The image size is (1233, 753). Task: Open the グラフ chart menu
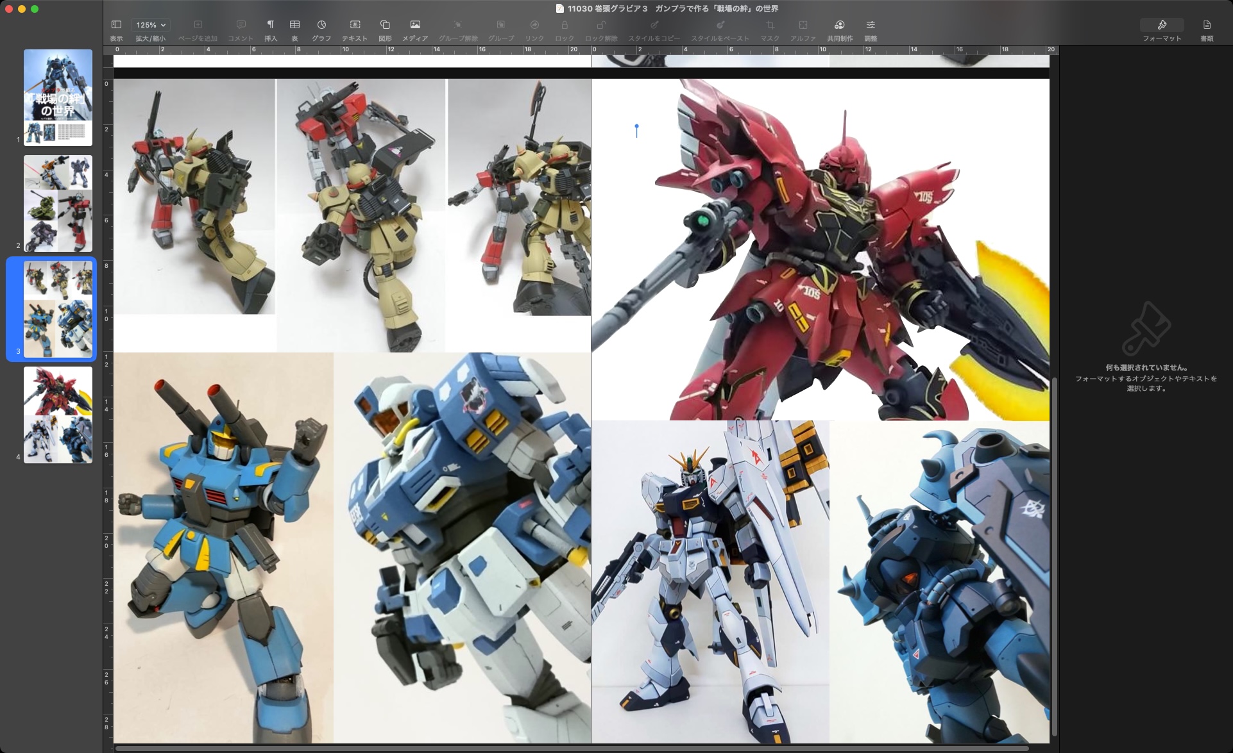(x=321, y=25)
